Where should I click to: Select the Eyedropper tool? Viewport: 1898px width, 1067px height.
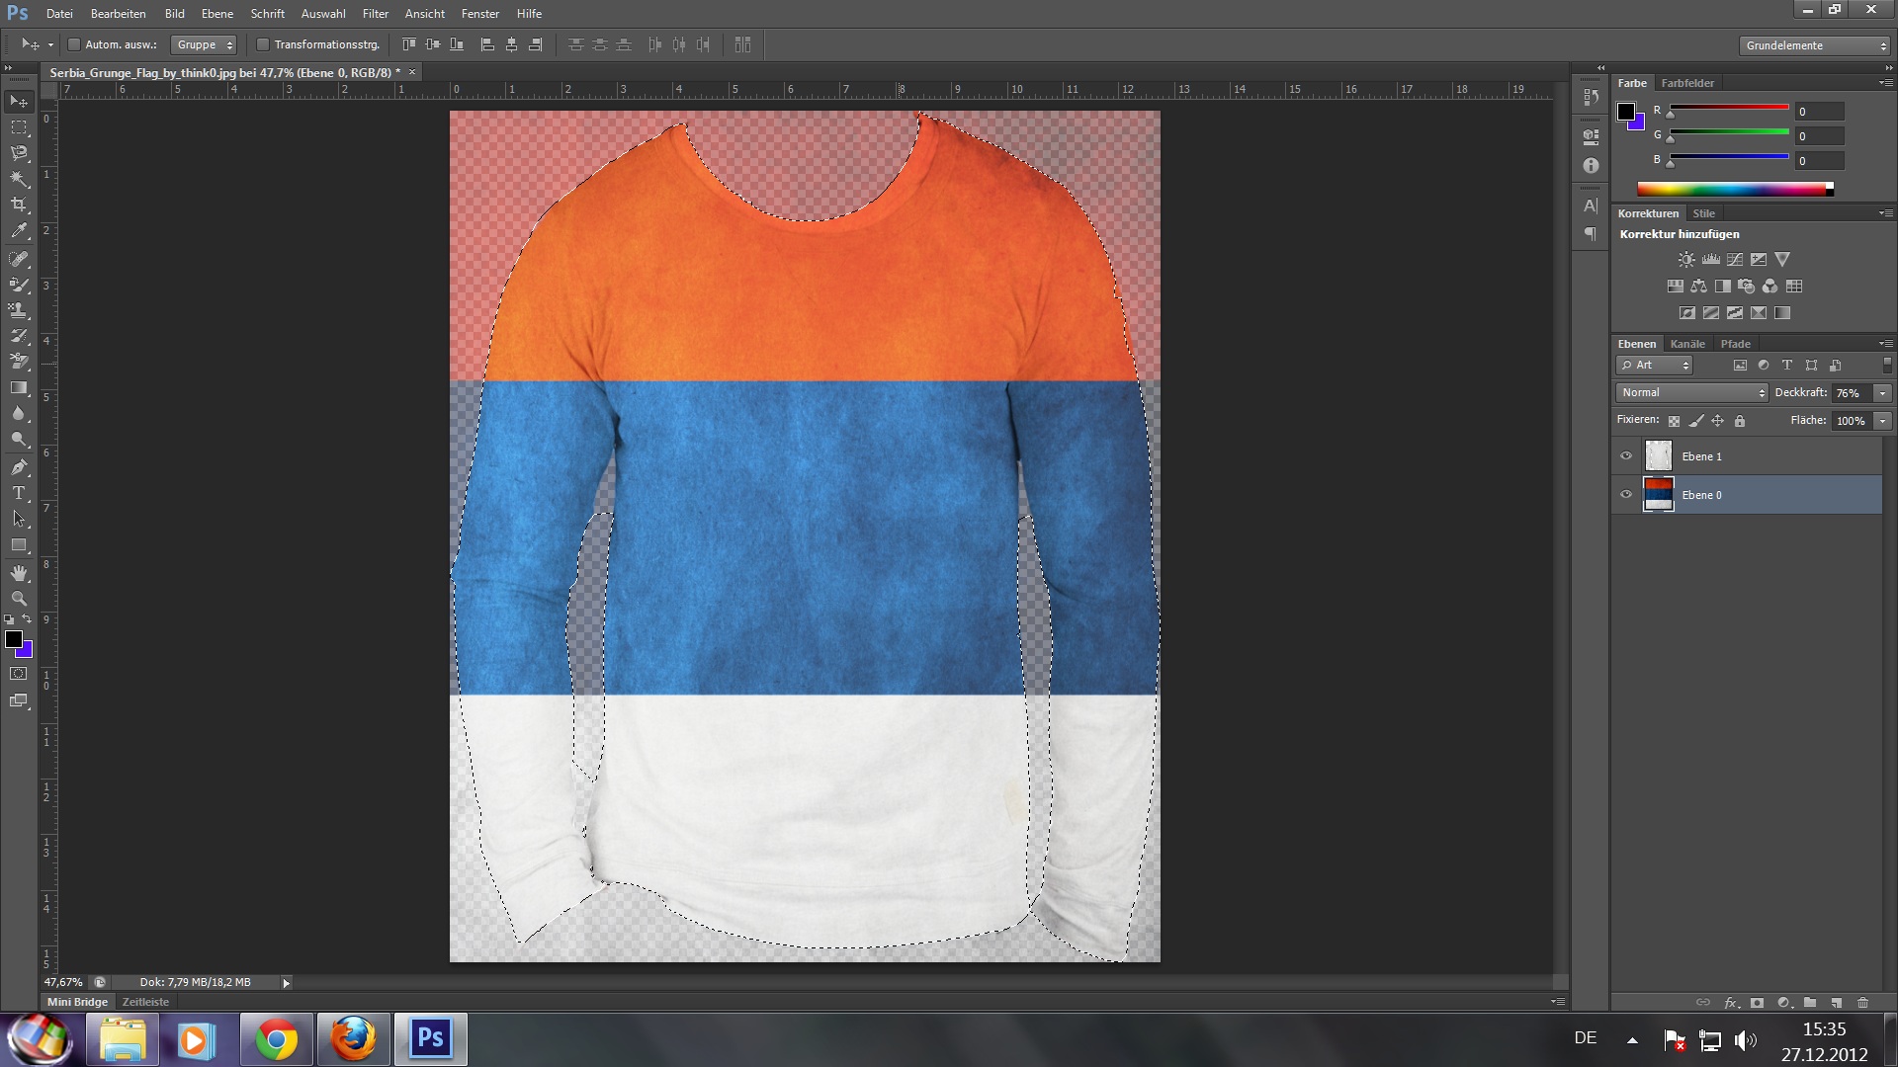(19, 231)
